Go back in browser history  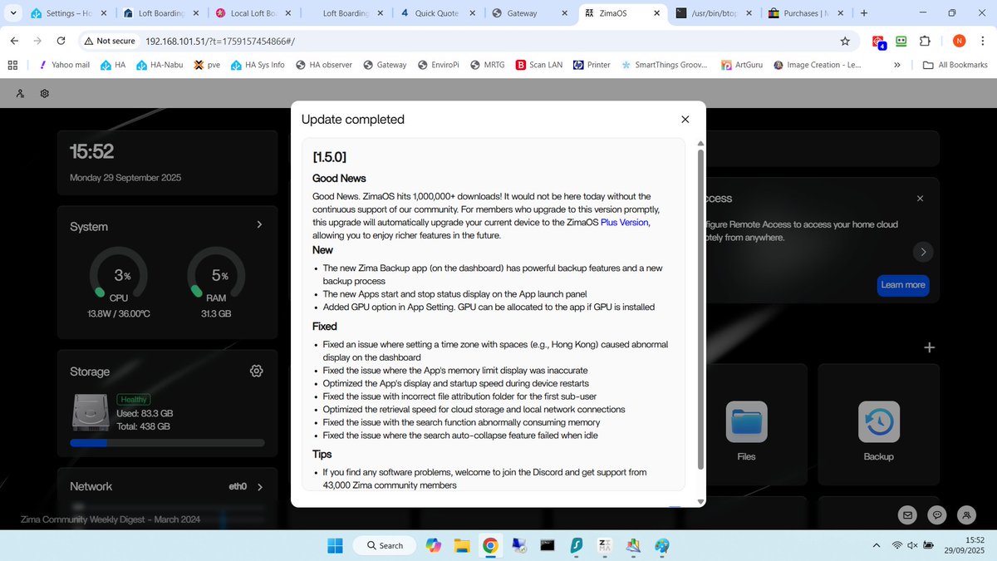coord(14,41)
